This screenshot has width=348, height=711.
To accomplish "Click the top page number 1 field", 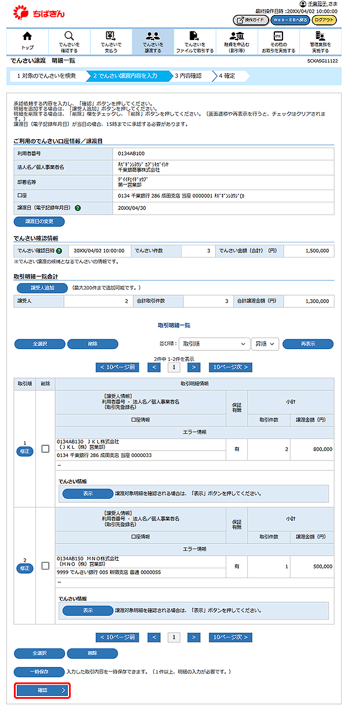I will [x=174, y=367].
